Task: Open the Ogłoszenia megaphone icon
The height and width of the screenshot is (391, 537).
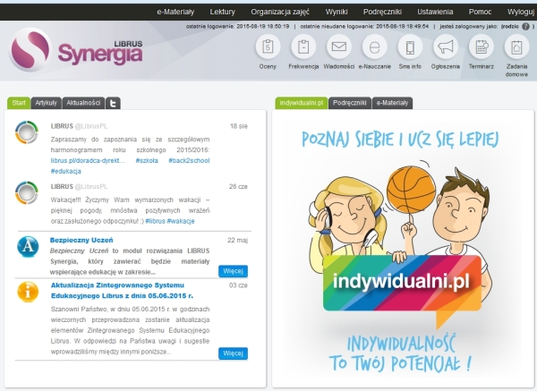Action: (446, 47)
